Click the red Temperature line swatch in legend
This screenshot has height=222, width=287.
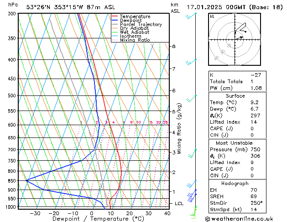tap(115, 16)
